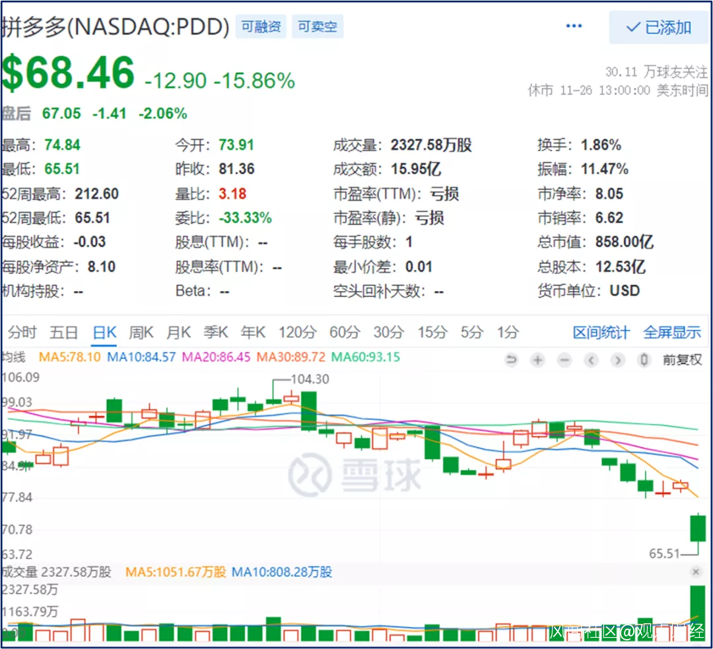Image resolution: width=713 pixels, height=649 pixels.
Task: Click the 委比 -33.33% value
Action: (x=245, y=218)
